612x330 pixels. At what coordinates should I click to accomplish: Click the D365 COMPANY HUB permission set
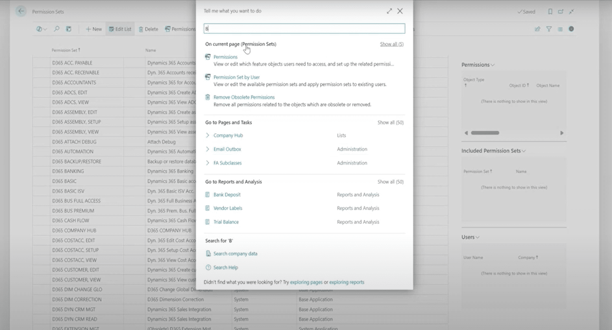(x=74, y=230)
